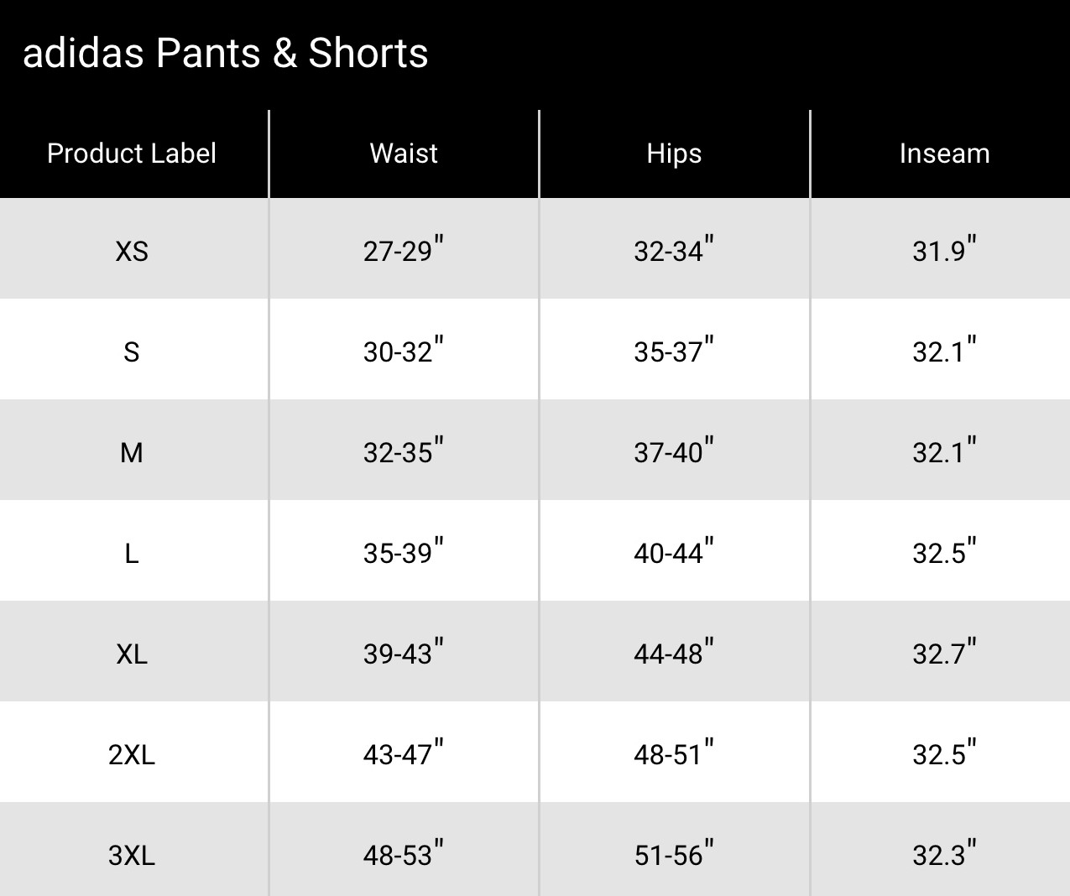1070x896 pixels.
Task: Select the S size label cell
Action: click(132, 352)
